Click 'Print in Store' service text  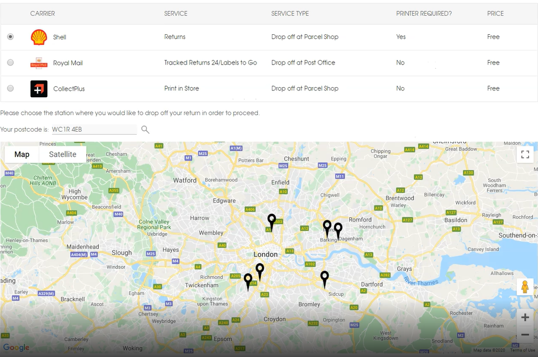coord(182,88)
